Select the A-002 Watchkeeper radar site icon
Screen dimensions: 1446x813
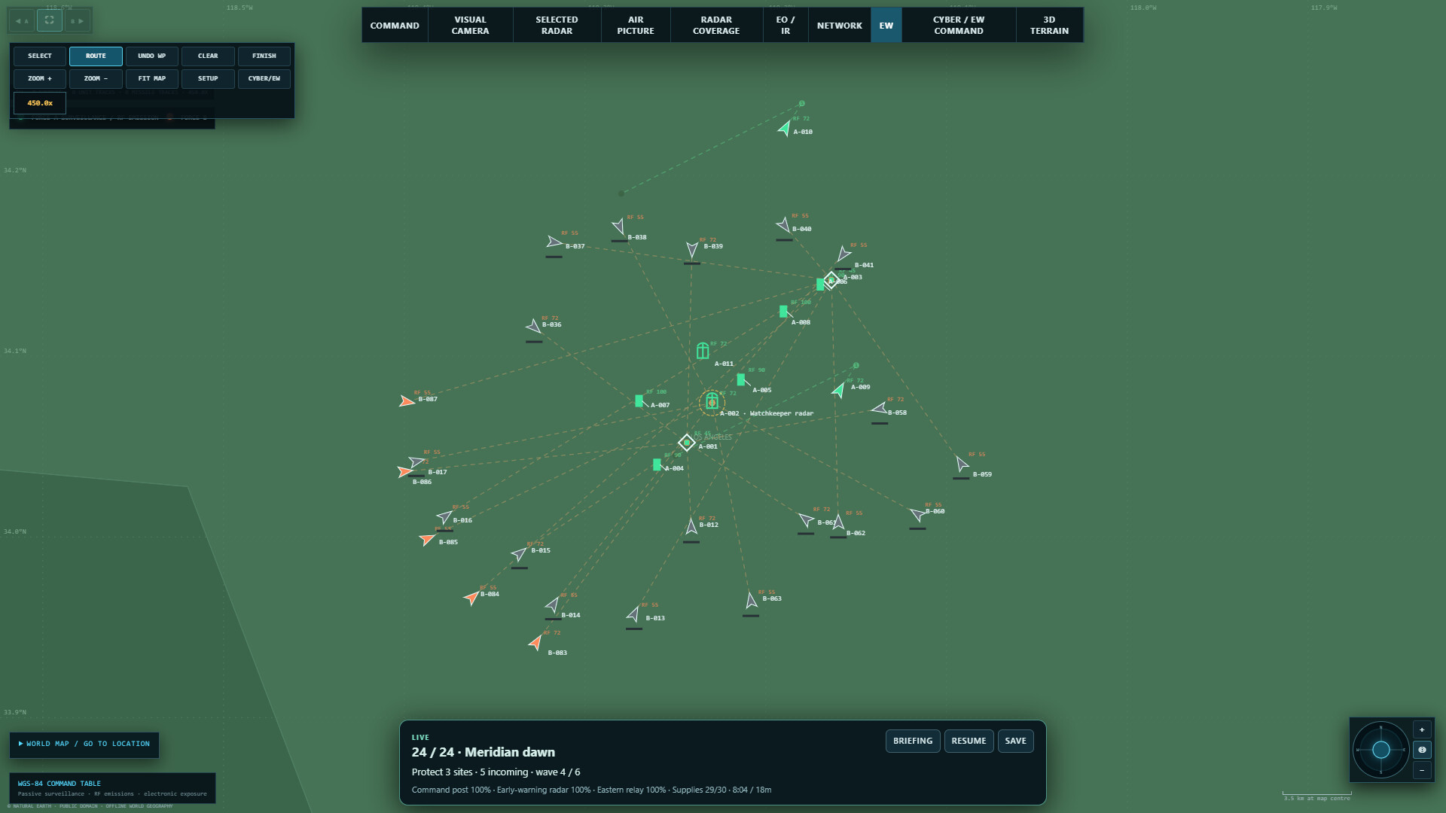(712, 402)
